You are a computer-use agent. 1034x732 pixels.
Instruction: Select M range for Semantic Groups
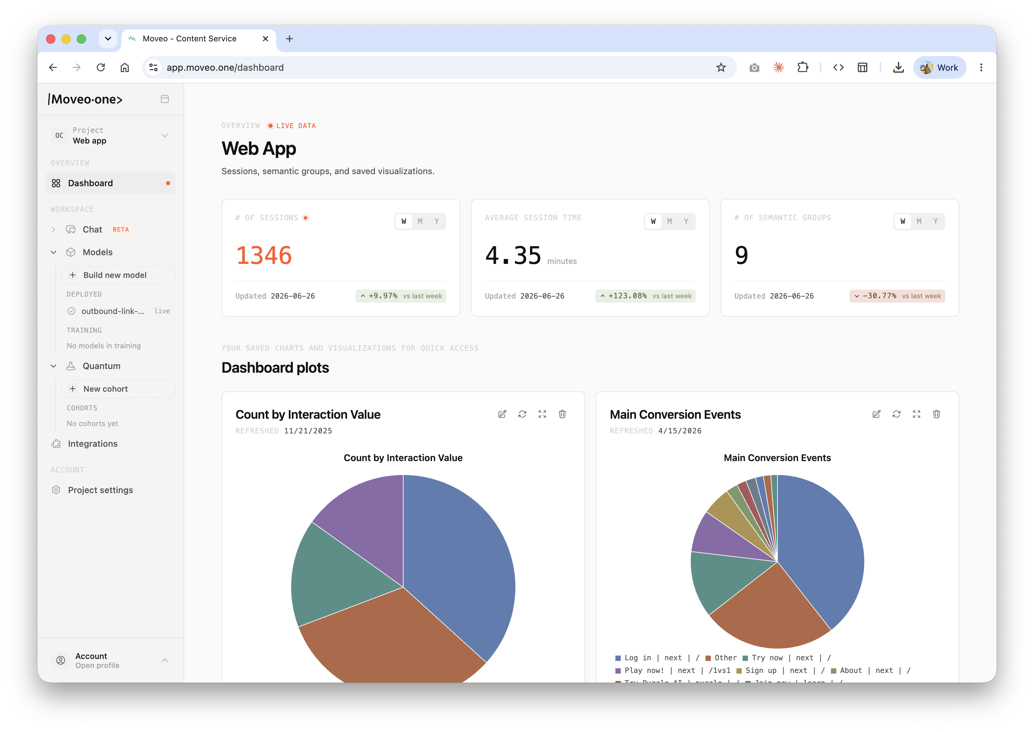click(919, 221)
